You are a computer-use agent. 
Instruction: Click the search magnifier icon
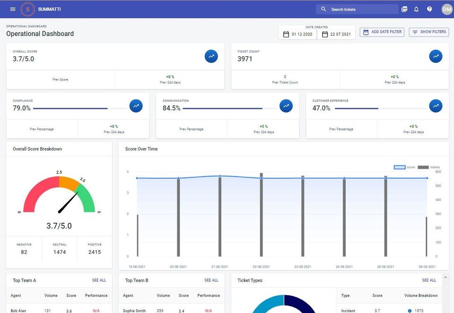point(323,9)
